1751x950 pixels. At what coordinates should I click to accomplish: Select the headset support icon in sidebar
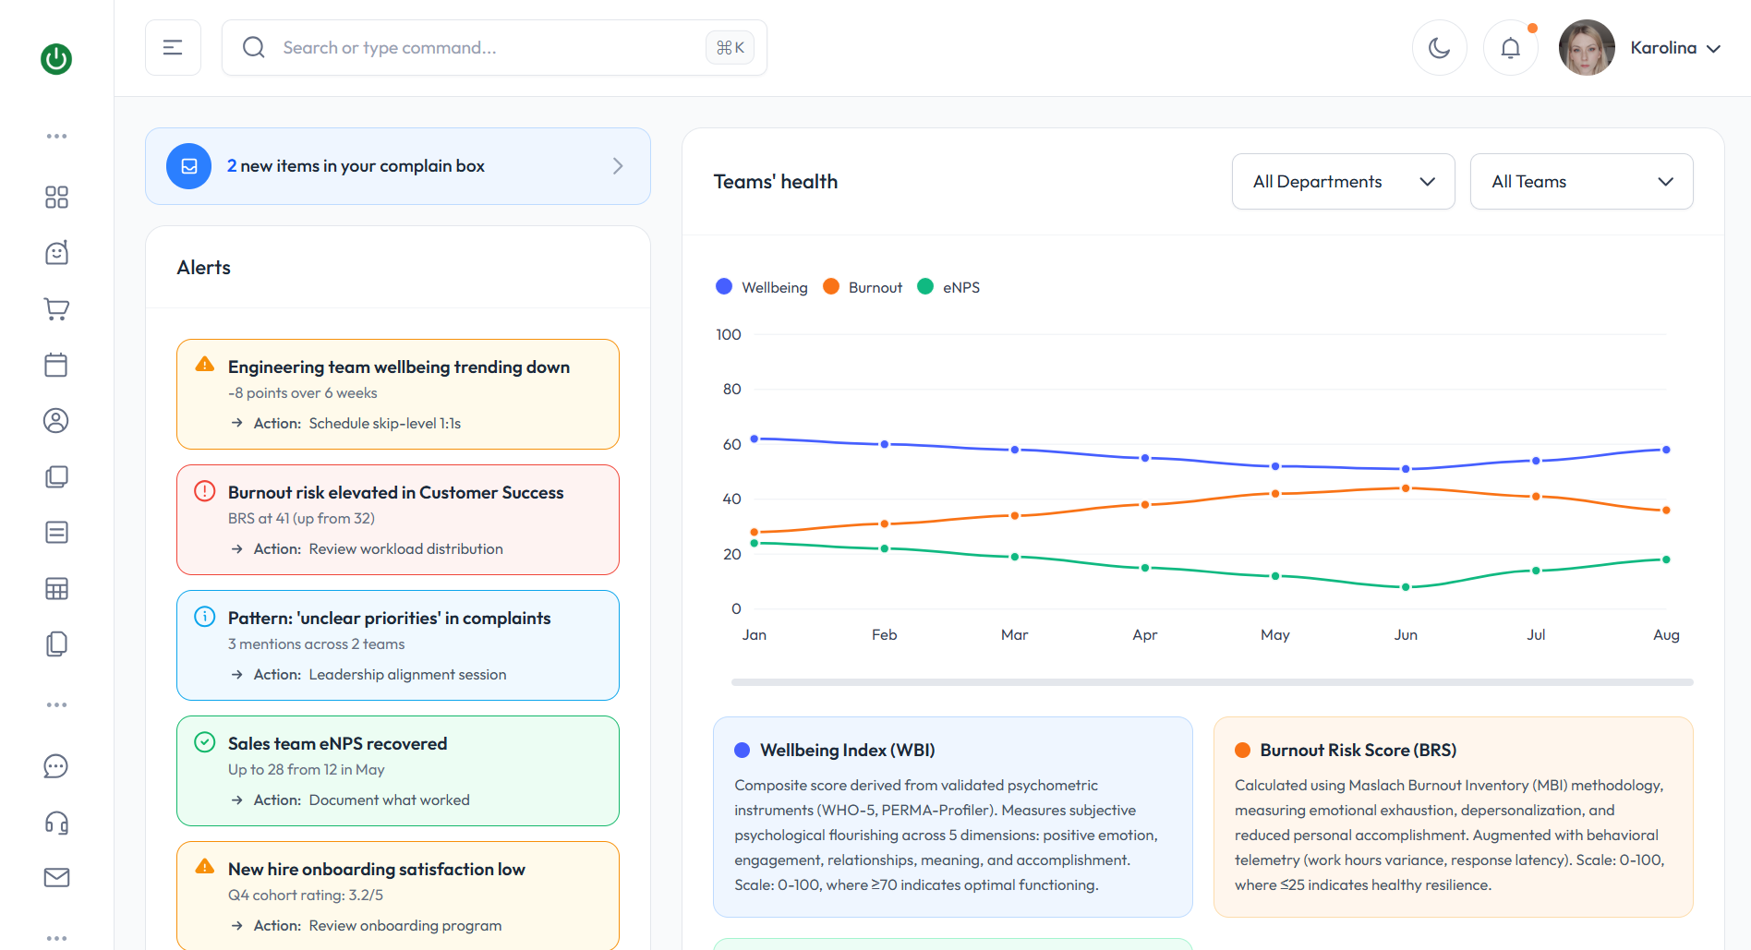56,822
